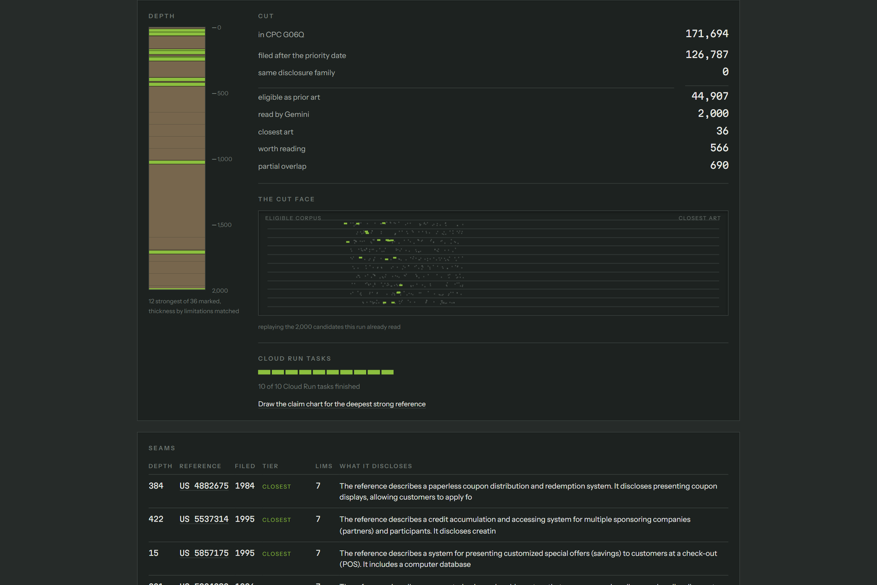This screenshot has height=585, width=877.
Task: Click the 500 tick label on depth axis
Action: point(223,93)
